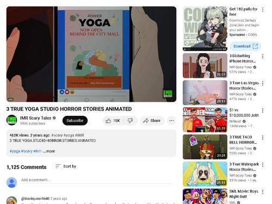Viewport: 272px width, 204px height.
Task: Open the Sort by comments dropdown
Action: tap(66, 166)
